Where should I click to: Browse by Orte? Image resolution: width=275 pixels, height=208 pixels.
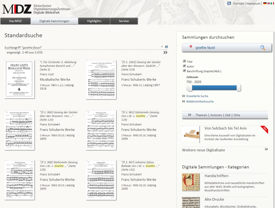(237, 115)
